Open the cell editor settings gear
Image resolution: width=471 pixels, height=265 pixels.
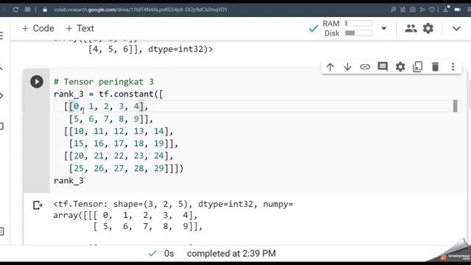coord(400,67)
